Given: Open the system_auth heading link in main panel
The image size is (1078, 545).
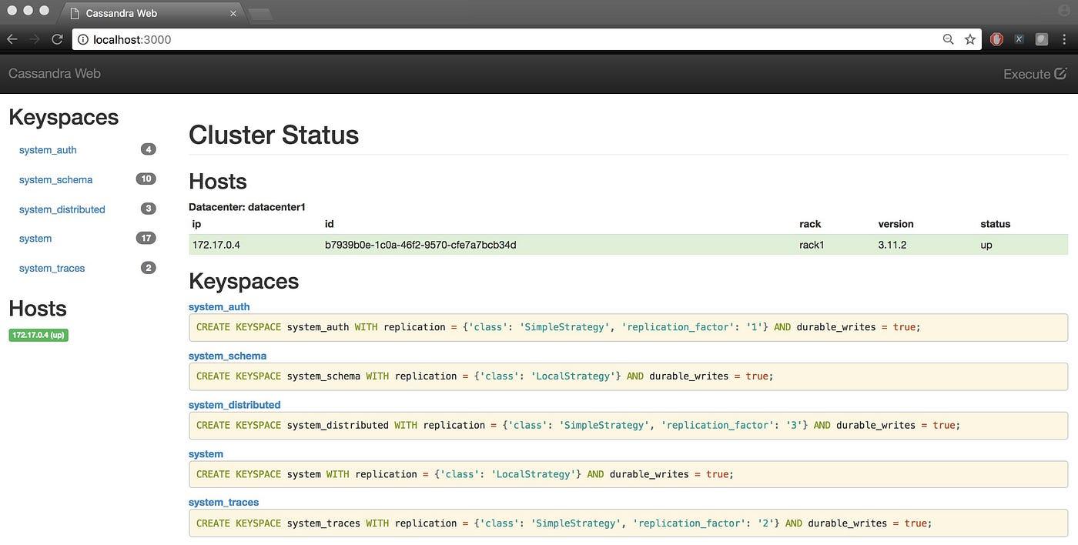Looking at the screenshot, I should (219, 306).
